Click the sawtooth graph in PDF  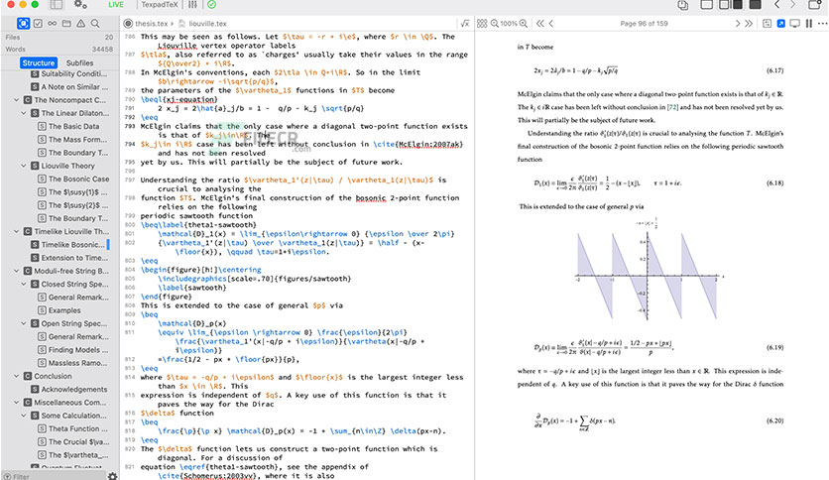[648, 271]
